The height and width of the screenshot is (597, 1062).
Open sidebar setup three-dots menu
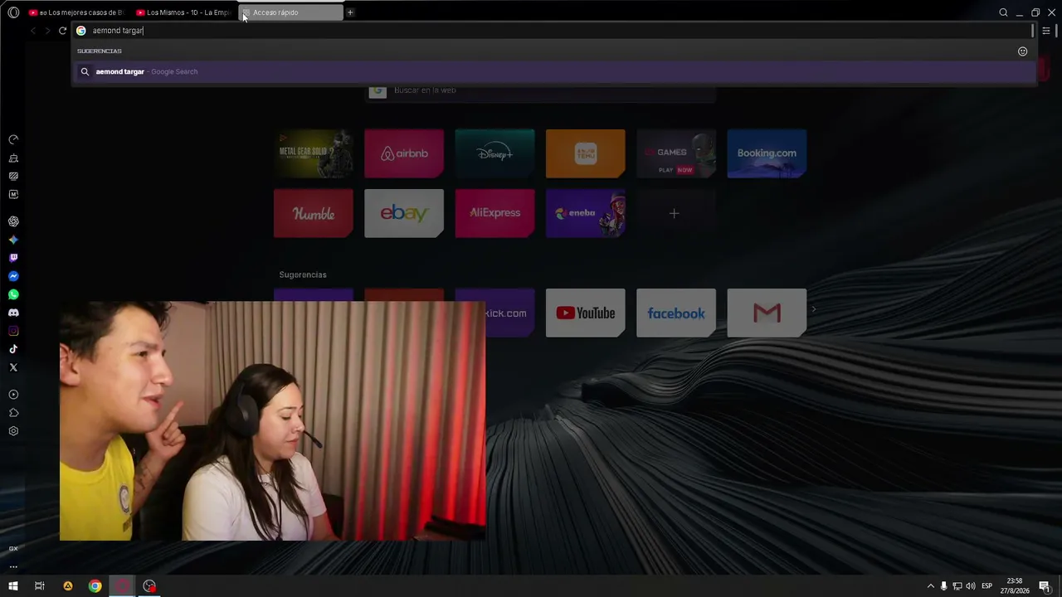click(13, 567)
